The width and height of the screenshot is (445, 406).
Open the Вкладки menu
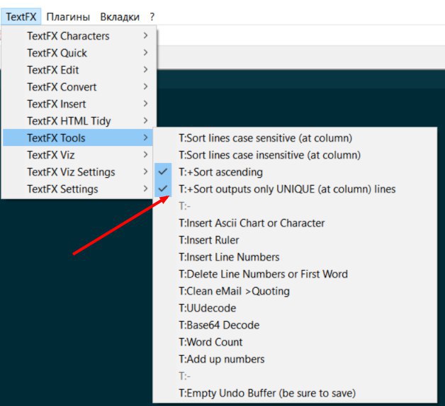120,17
